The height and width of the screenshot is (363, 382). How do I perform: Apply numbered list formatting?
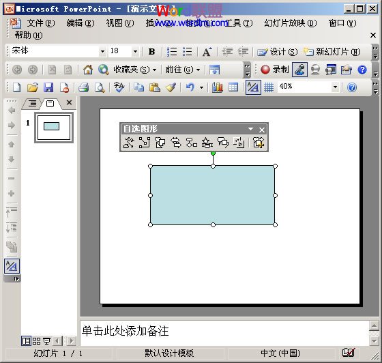coord(172,52)
